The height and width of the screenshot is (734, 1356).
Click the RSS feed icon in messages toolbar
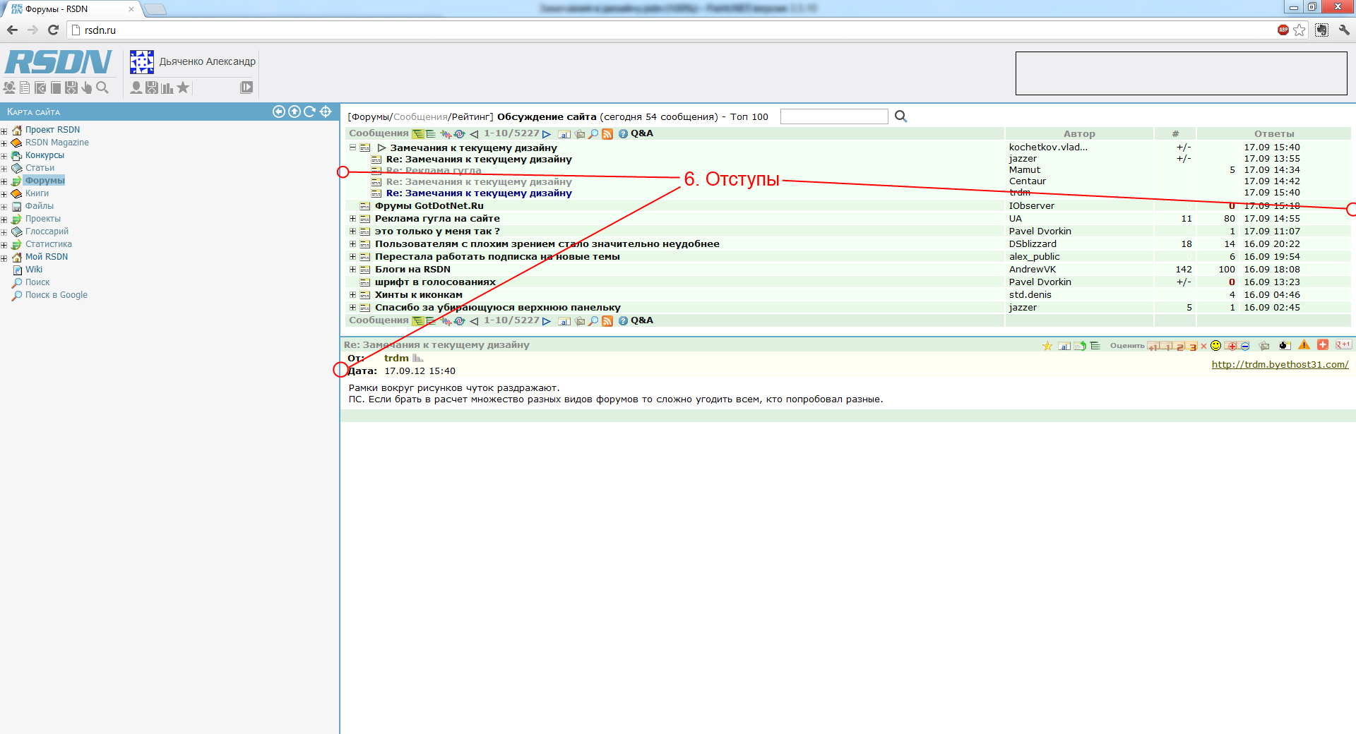[x=607, y=134]
